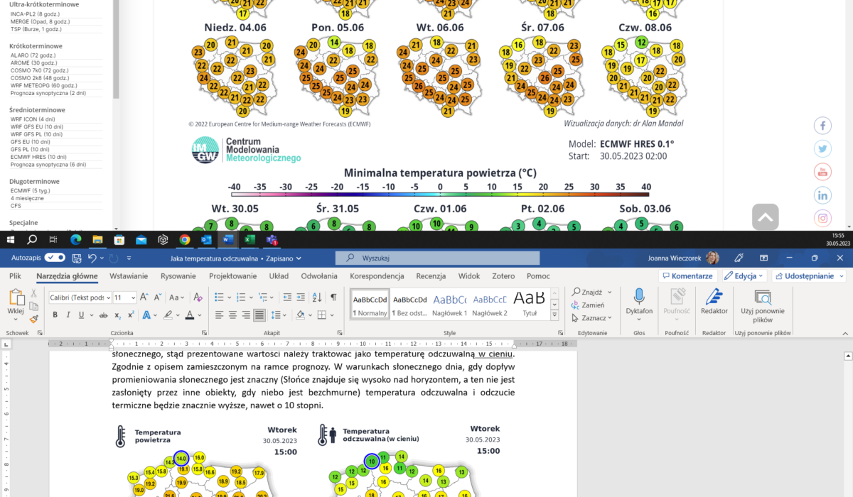
Task: Open the Text Effects glowing A icon
Action: tap(146, 315)
